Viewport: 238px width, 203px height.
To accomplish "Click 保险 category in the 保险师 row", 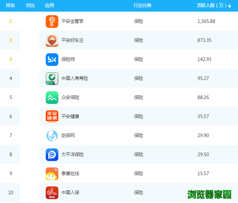I will click(139, 60).
